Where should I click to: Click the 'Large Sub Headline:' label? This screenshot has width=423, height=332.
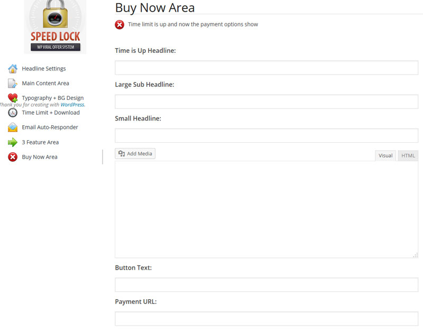144,85
